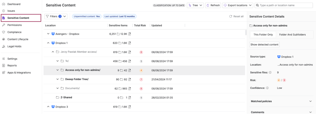Click the Location column header
Screen dimensions: 316x114
coord(50,25)
